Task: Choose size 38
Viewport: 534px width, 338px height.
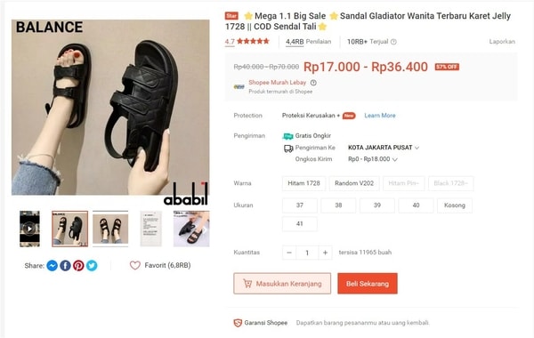Action: click(x=338, y=205)
